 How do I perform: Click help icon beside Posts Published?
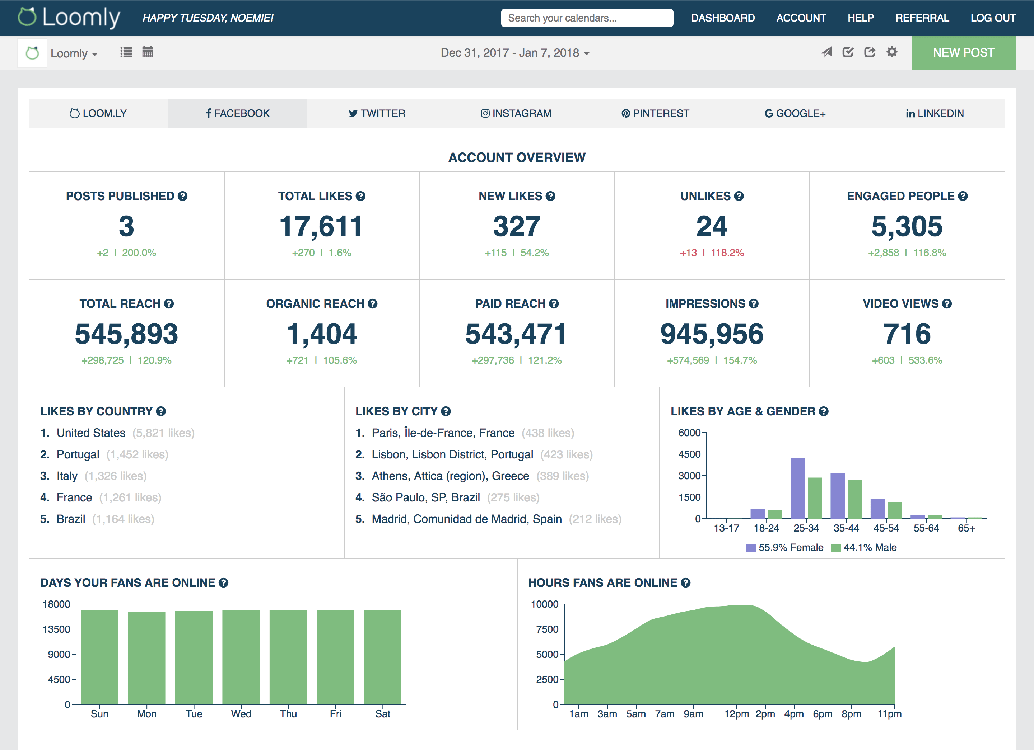[183, 196]
